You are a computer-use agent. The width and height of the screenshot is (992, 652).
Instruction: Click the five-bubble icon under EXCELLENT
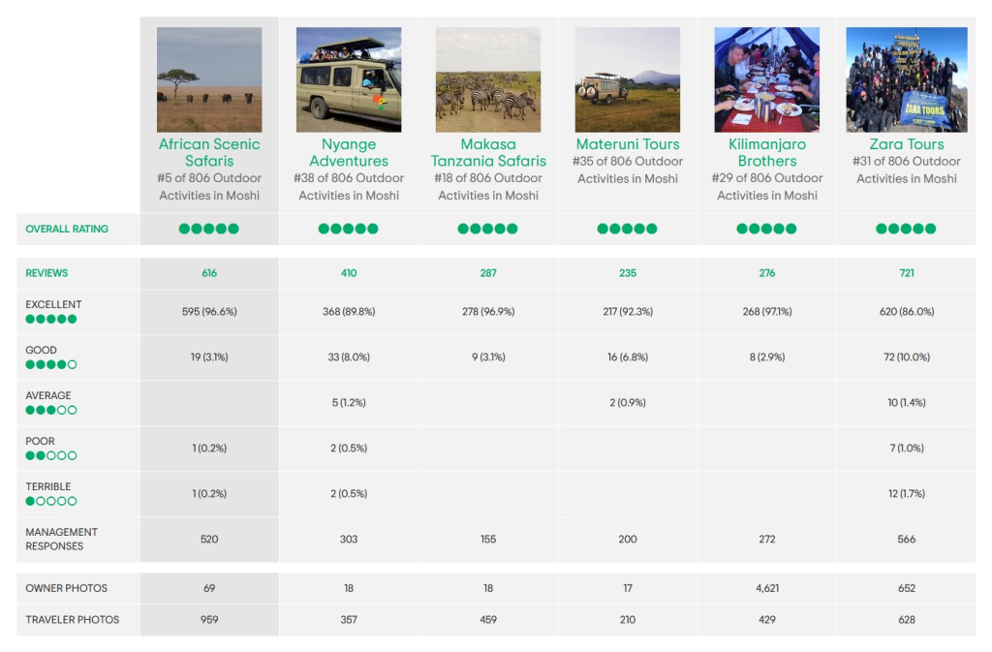click(x=51, y=320)
